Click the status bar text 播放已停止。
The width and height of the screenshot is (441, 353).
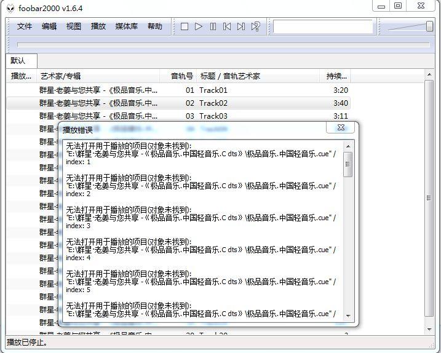pyautogui.click(x=27, y=343)
